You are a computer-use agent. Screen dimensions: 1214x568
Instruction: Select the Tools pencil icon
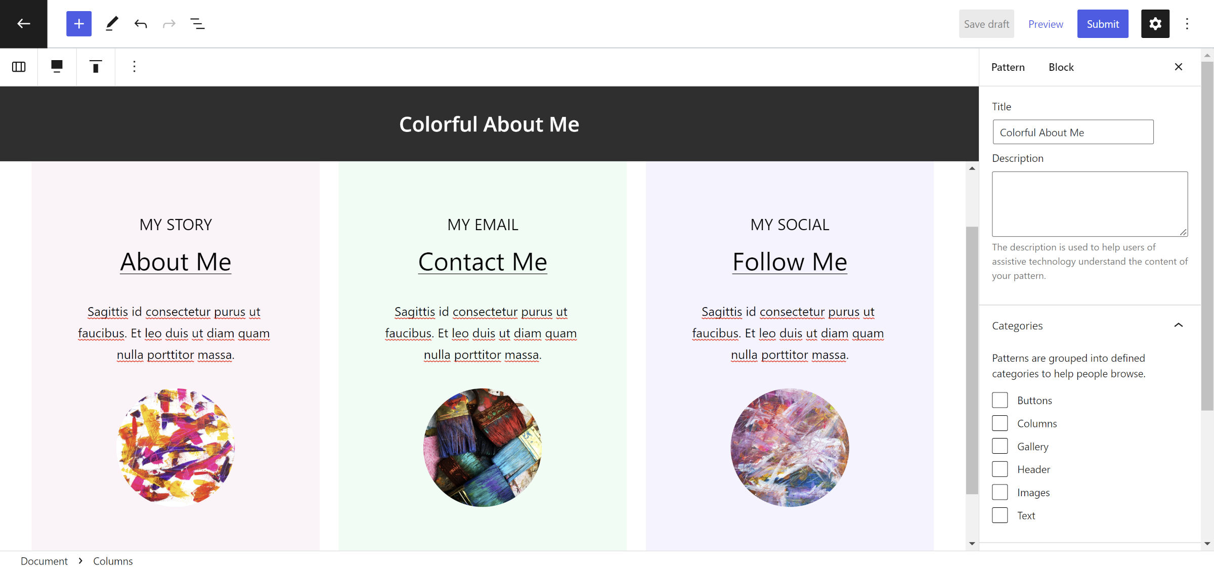(x=111, y=23)
